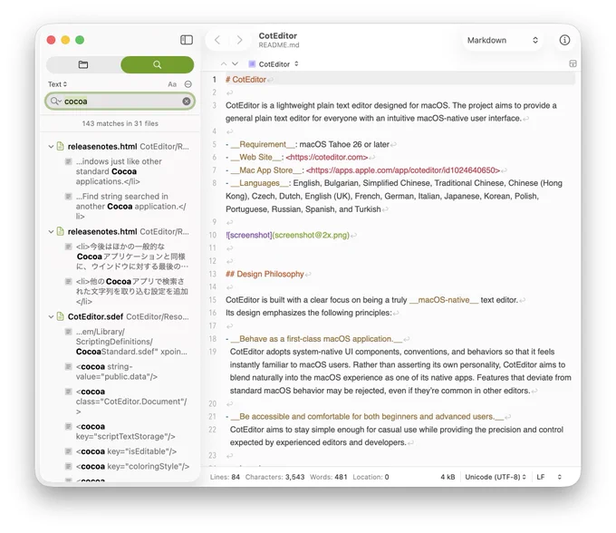Viewport: 616px width, 533px height.
Task: Open match 'standard Cocoa applications'
Action: pyautogui.click(x=128, y=171)
